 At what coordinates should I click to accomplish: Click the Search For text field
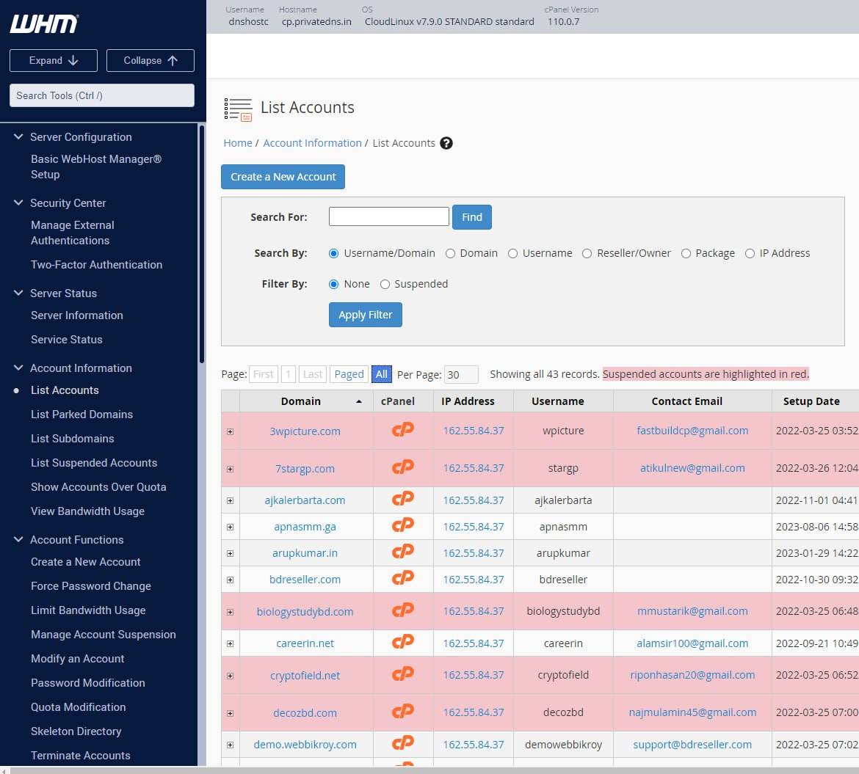click(388, 216)
